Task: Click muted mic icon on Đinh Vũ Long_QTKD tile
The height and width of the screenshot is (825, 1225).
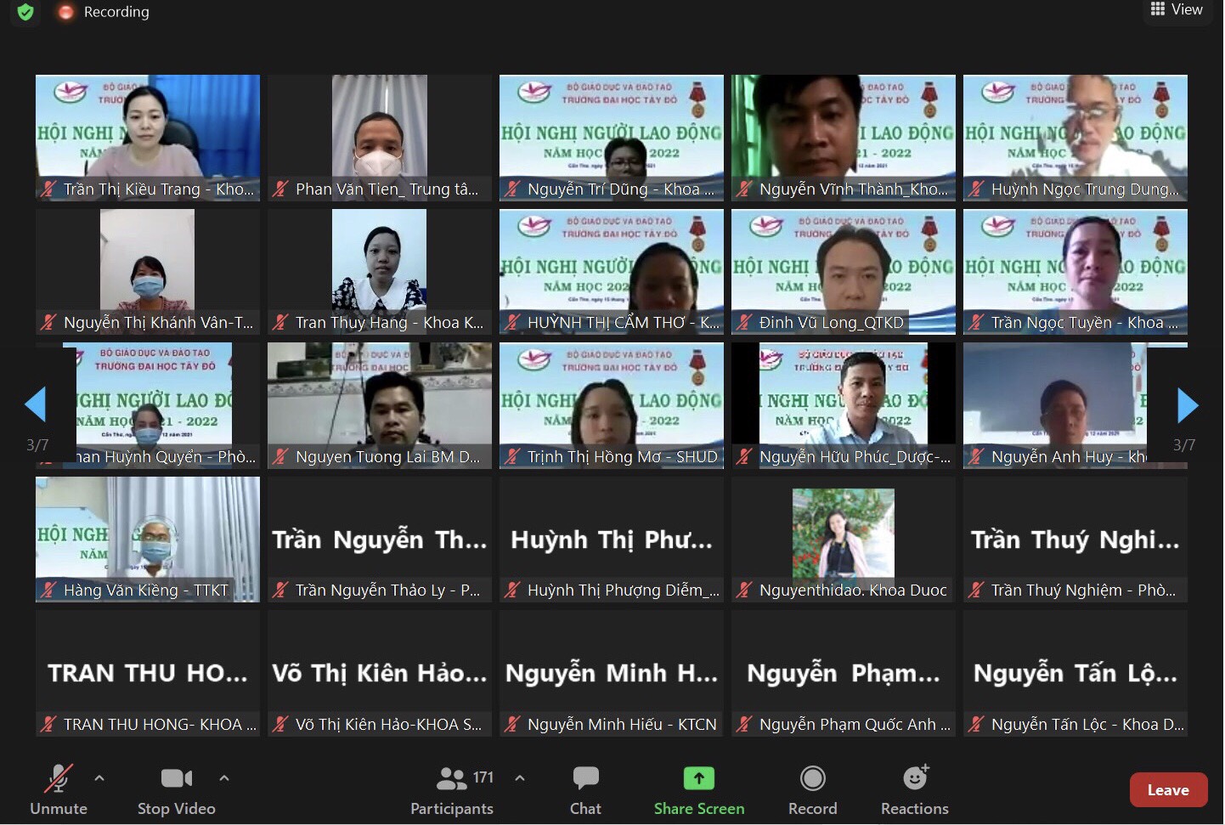Action: pyautogui.click(x=744, y=323)
